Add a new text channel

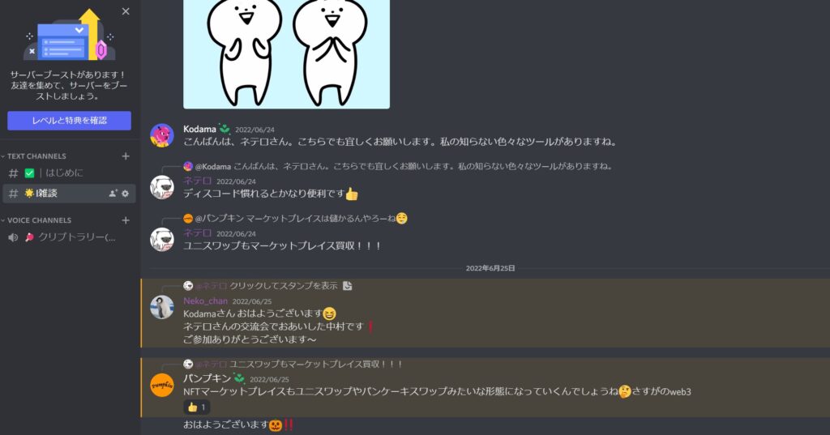pos(126,156)
